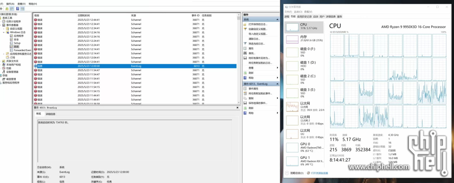Viewport: 454px width, 183px height.
Task: Expand the 自定义视图 tree node
Action: pyautogui.click(x=4, y=29)
